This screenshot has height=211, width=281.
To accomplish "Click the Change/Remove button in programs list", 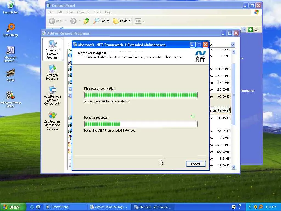I will click(x=220, y=110).
